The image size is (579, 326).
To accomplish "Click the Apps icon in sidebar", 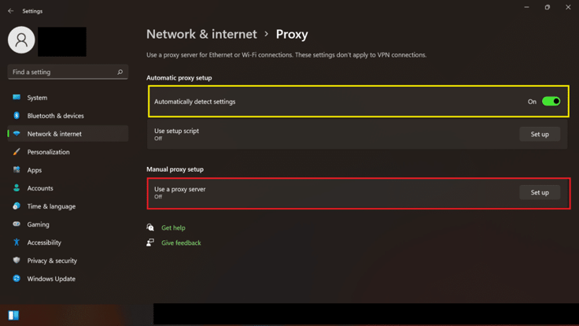I will [x=17, y=170].
